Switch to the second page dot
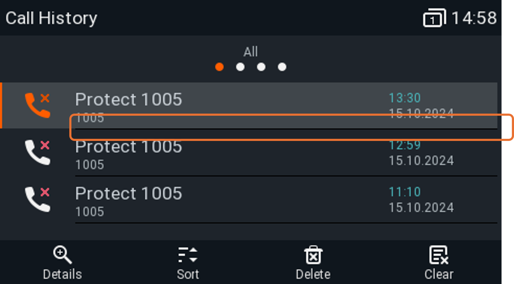This screenshot has width=514, height=284. [240, 67]
